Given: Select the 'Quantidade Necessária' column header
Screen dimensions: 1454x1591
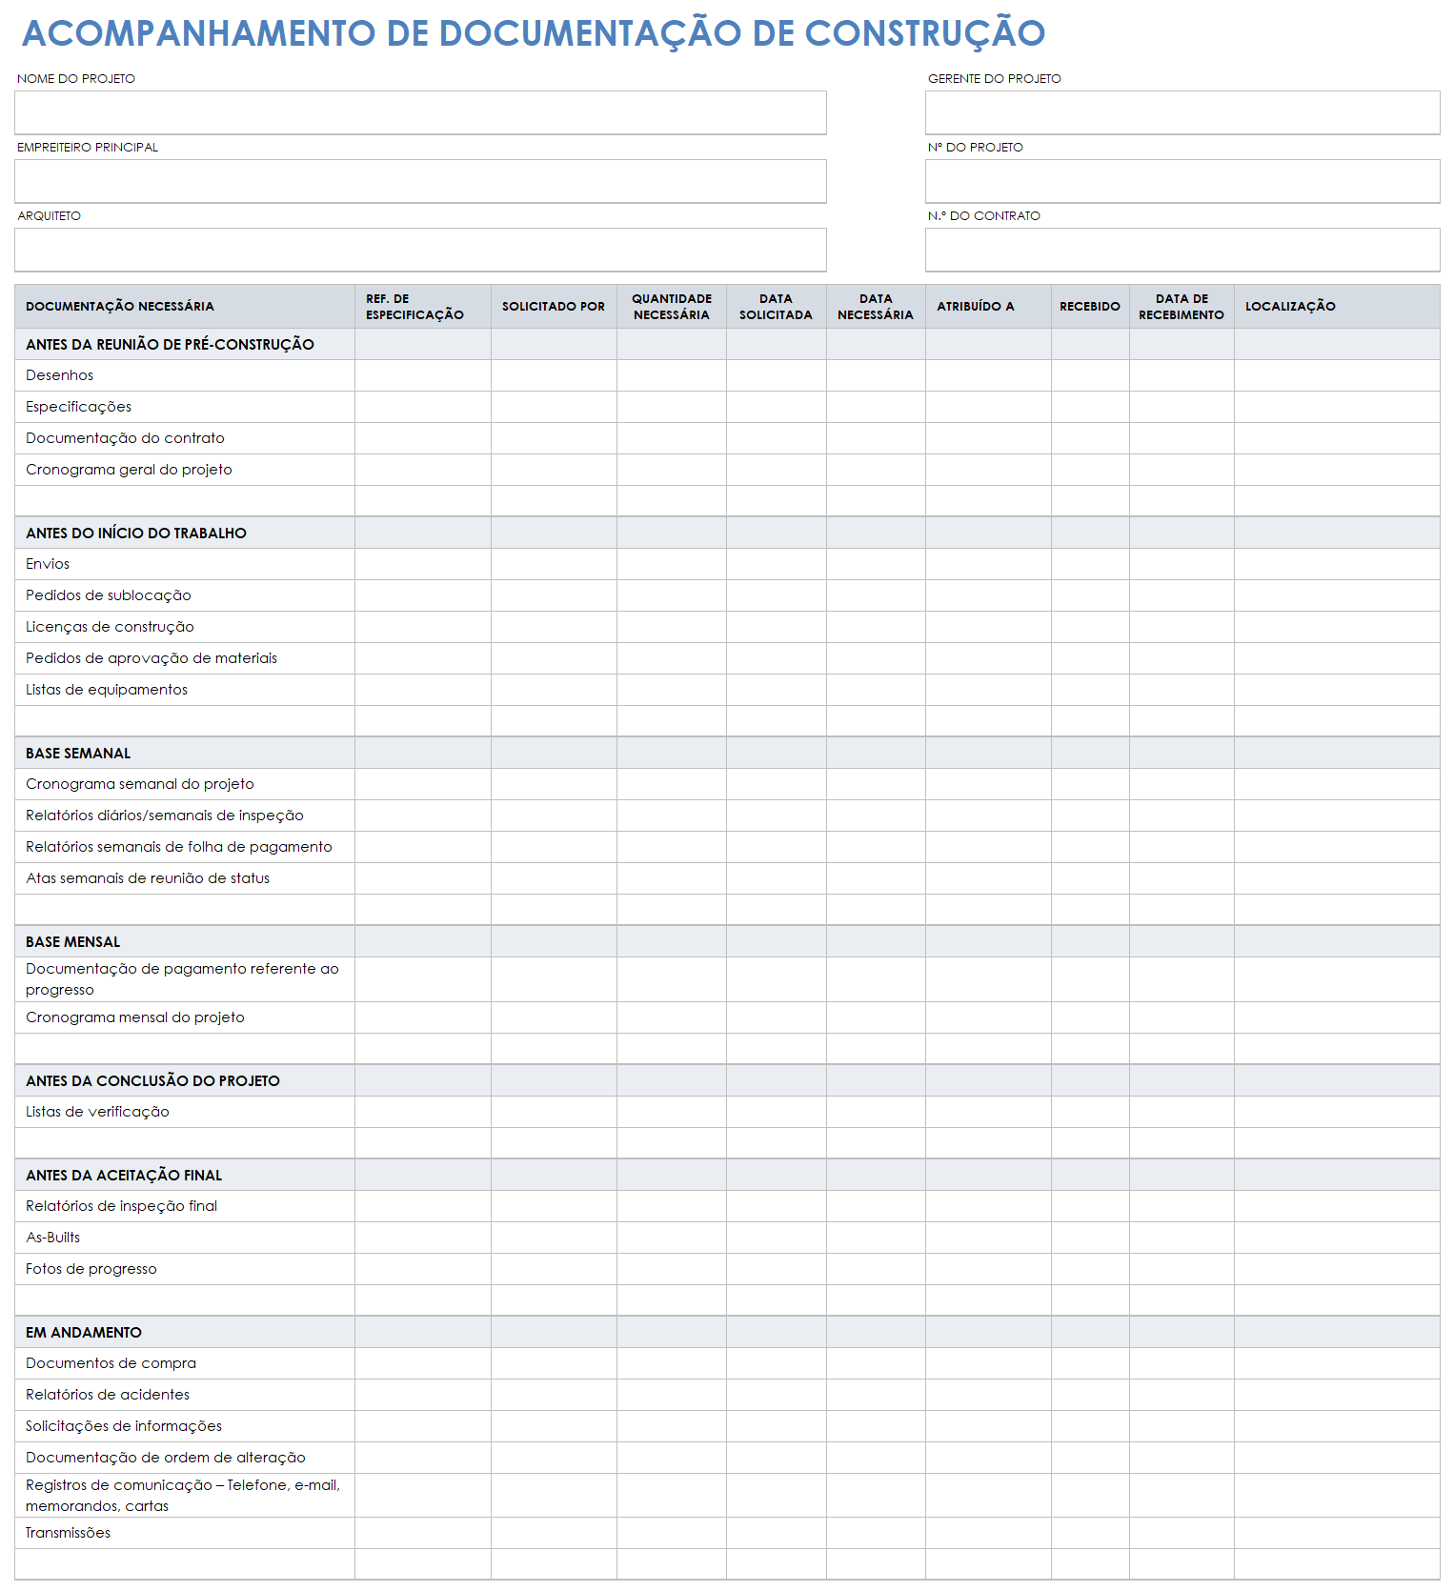Looking at the screenshot, I should [x=672, y=307].
